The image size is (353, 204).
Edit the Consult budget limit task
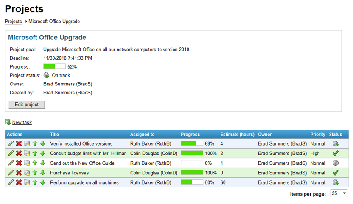(x=11, y=153)
